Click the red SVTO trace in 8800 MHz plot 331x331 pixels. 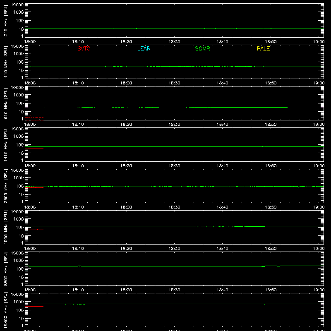(x=34, y=270)
